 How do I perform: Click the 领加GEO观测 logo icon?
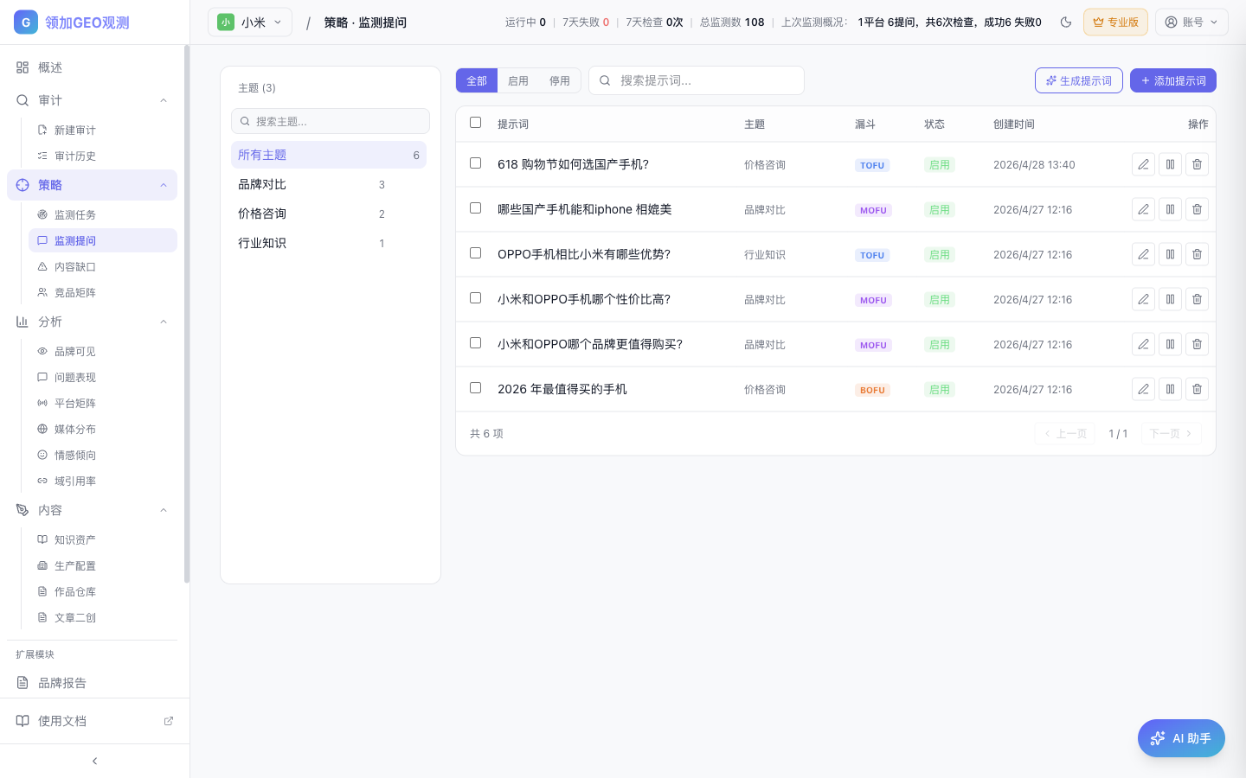click(26, 22)
